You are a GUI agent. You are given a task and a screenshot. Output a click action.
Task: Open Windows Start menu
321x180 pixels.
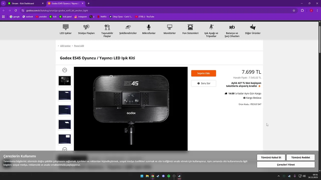(x=142, y=176)
